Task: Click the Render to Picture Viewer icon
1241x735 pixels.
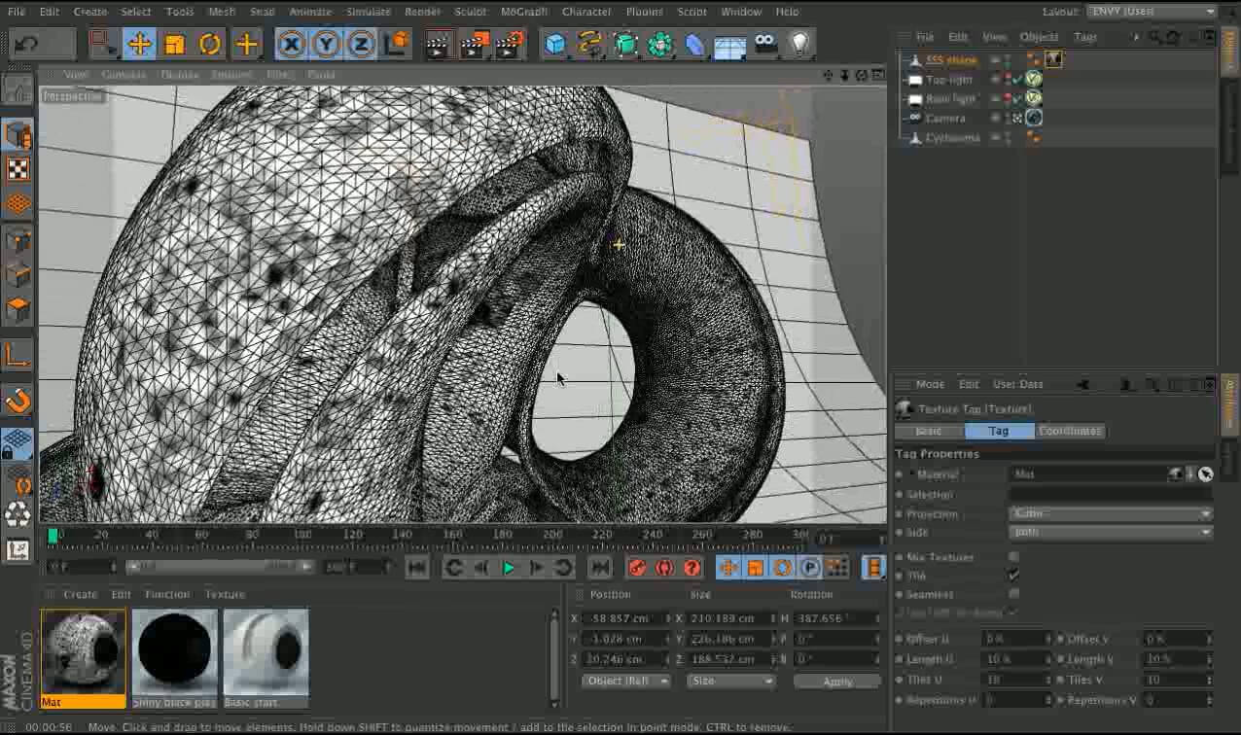Action: click(x=474, y=45)
